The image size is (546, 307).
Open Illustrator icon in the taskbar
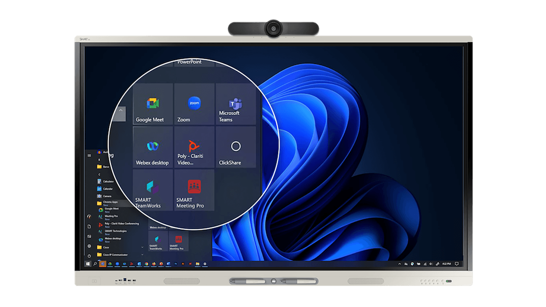pos(183,264)
